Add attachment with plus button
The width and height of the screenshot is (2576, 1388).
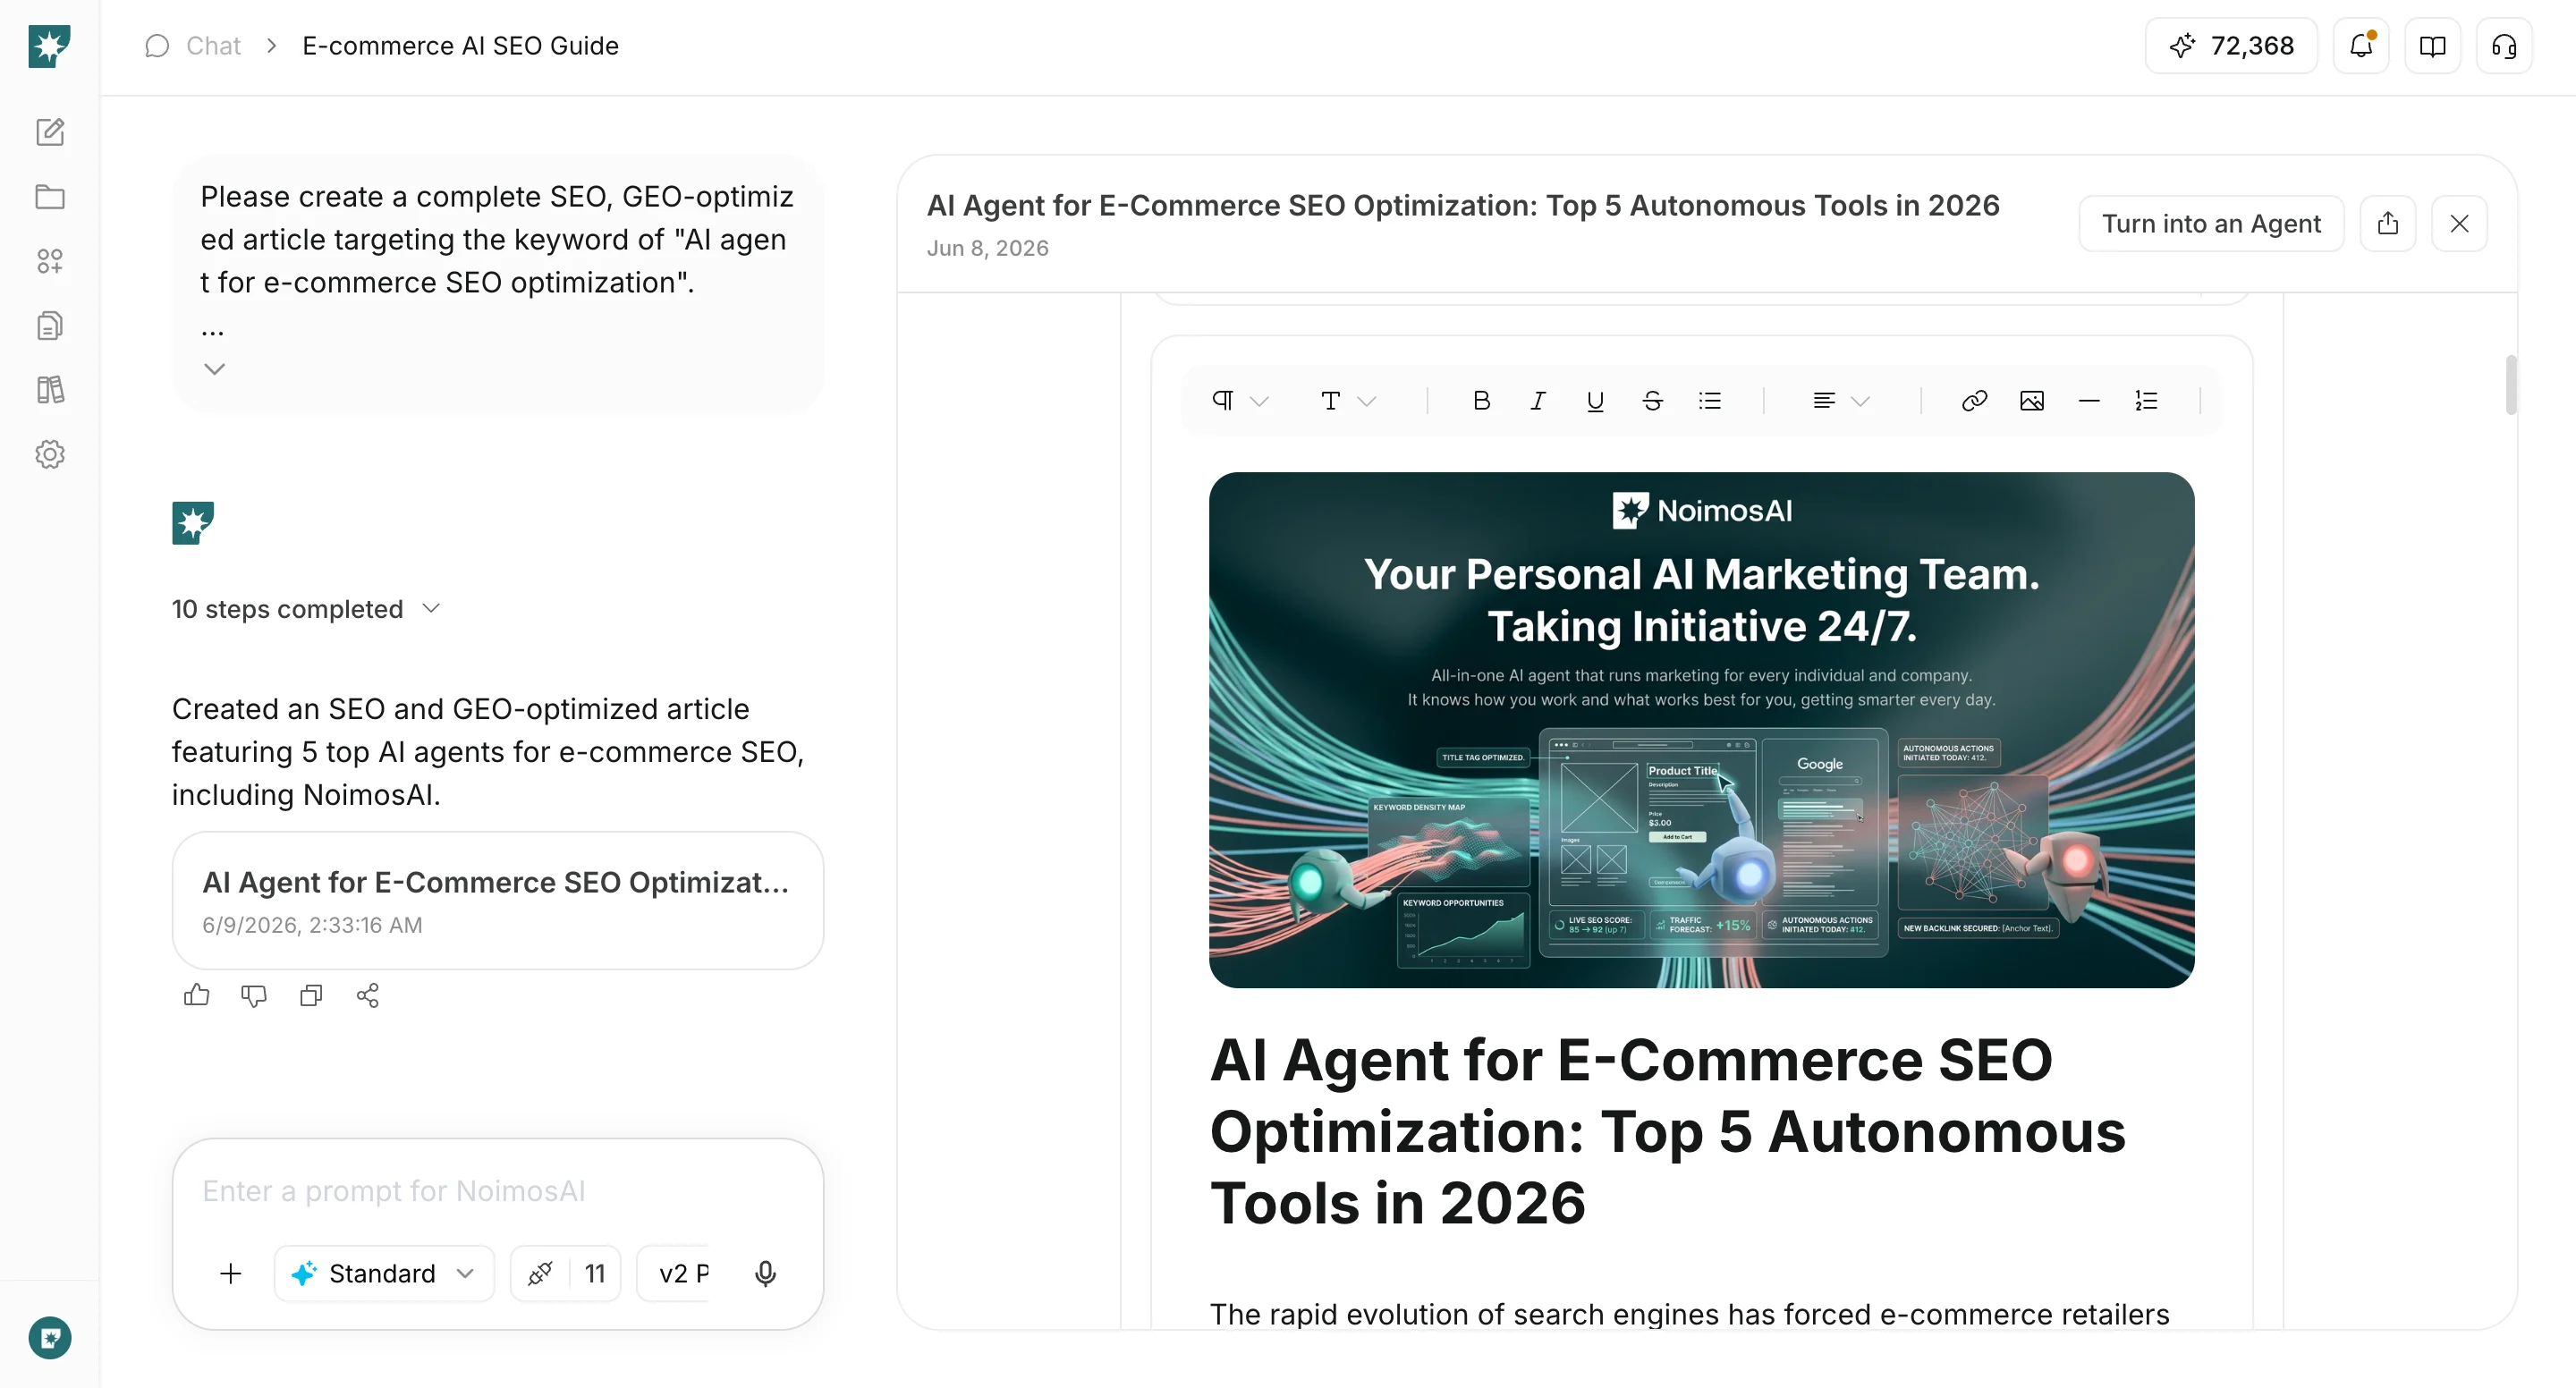click(x=231, y=1273)
